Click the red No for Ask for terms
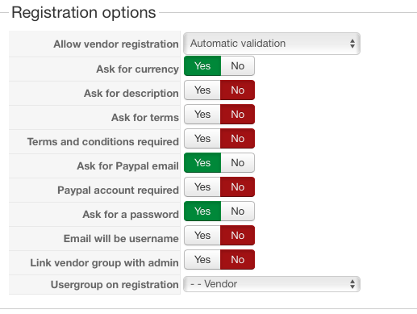The height and width of the screenshot is (314, 417). 237,115
